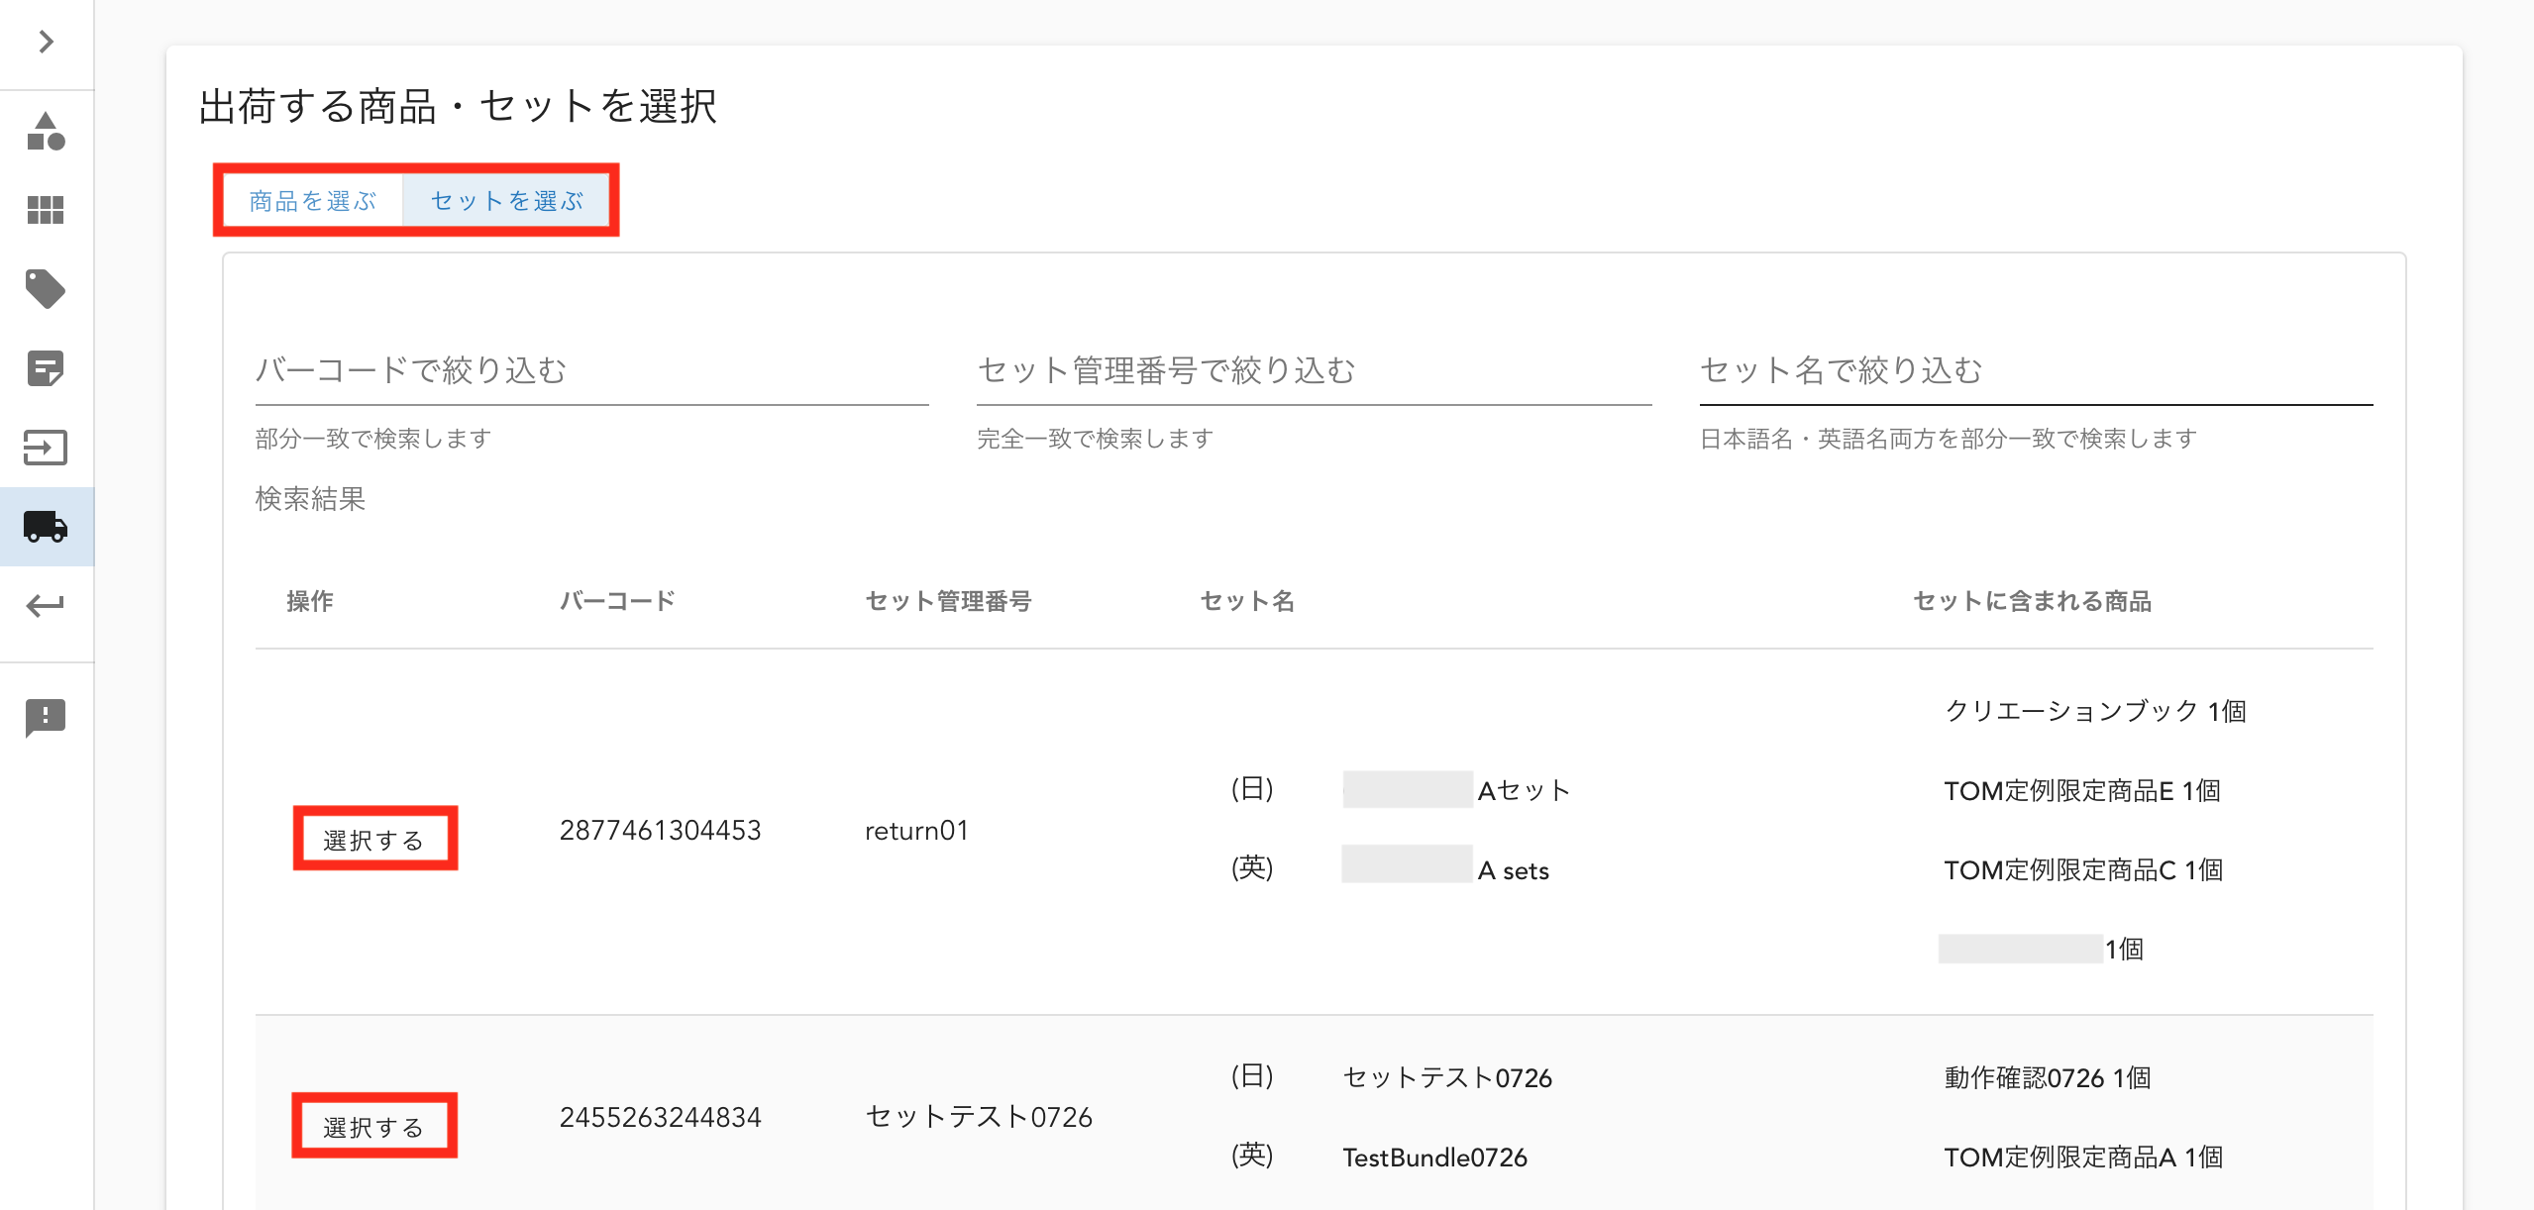Switch to the 商品を選ぶ tab

(312, 201)
